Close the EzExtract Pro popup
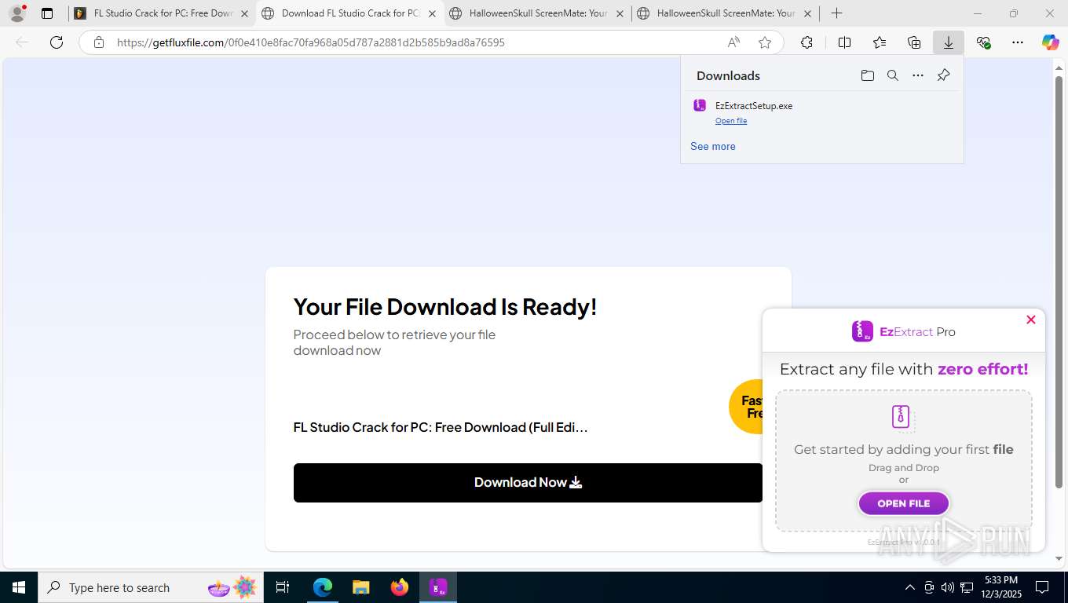The height and width of the screenshot is (603, 1068). [1031, 320]
